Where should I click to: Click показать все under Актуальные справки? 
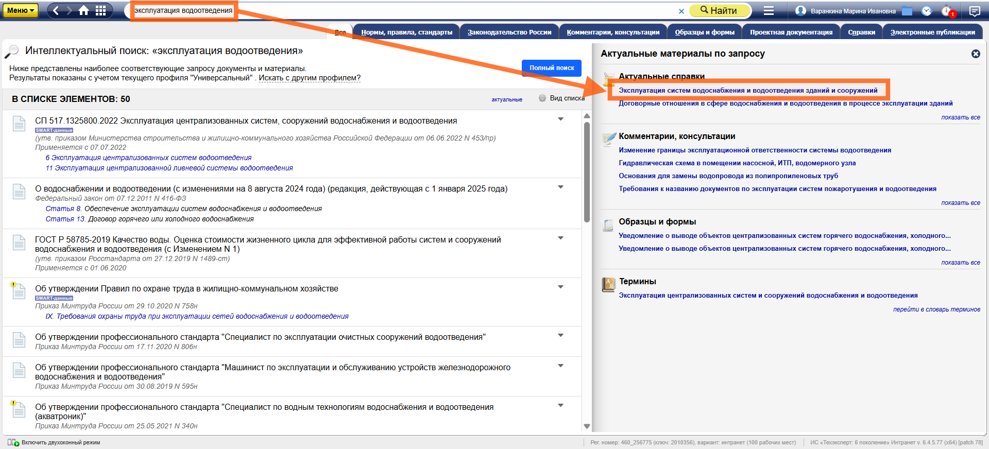pyautogui.click(x=961, y=117)
